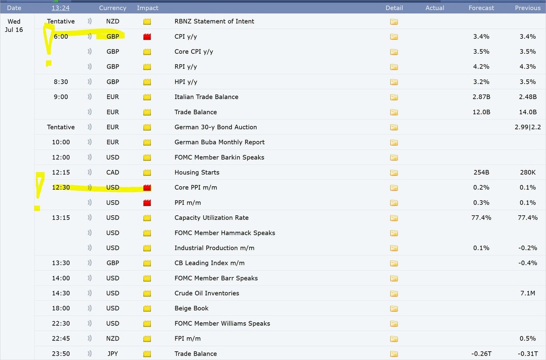
Task: Click the Wed Jul 16 date cell
Action: [x=14, y=25]
